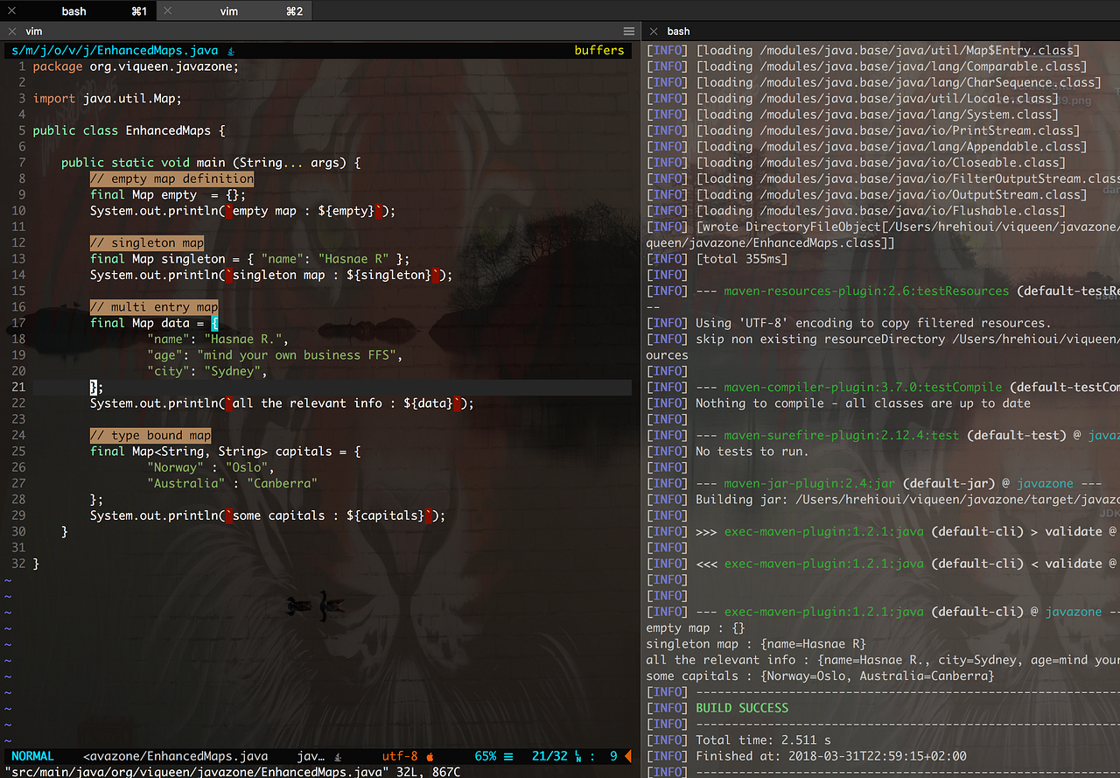The height and width of the screenshot is (778, 1120).
Task: Click the import java.util.Map line
Action: click(x=108, y=98)
